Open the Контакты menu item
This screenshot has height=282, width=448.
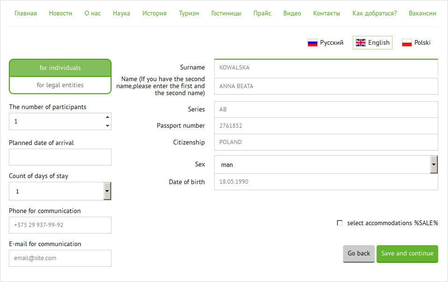pos(327,13)
